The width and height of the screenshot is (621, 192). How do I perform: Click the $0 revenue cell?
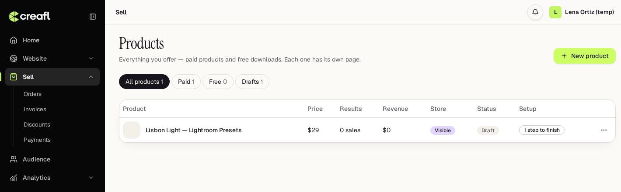[387, 130]
